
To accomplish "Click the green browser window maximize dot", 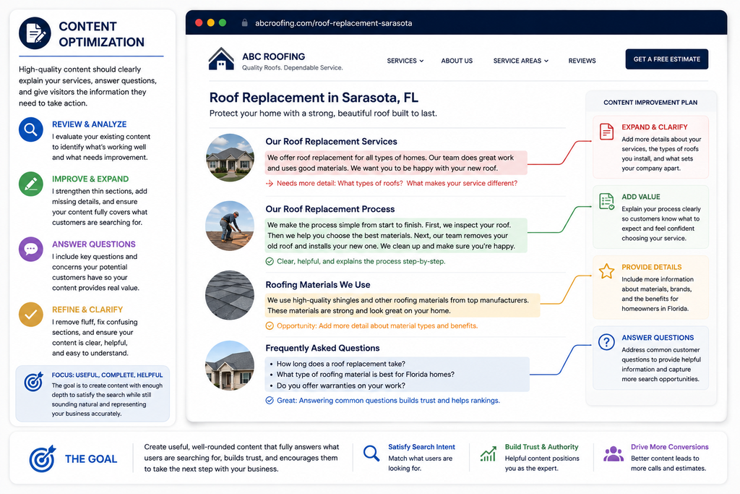I will (223, 22).
